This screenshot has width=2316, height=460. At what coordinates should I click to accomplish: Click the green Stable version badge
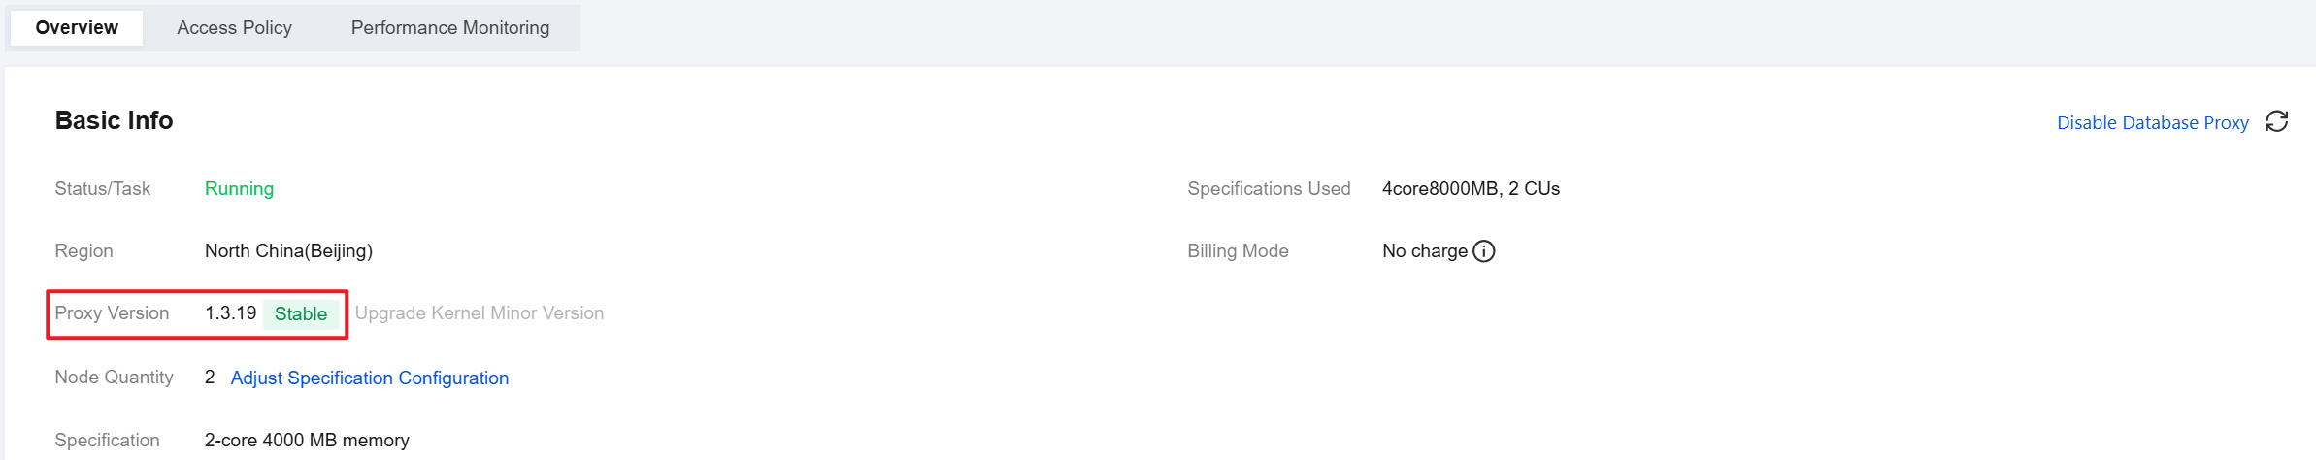click(301, 313)
